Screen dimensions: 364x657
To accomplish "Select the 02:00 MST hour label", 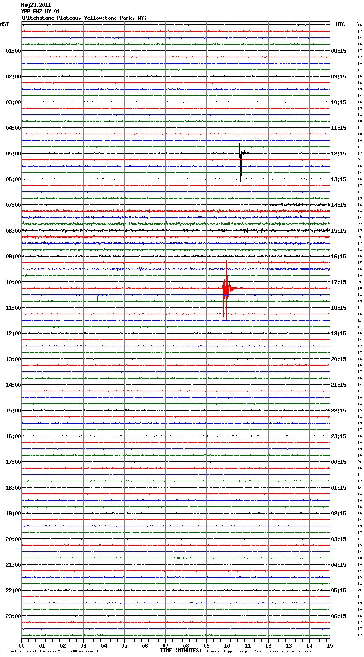I will click(13, 77).
